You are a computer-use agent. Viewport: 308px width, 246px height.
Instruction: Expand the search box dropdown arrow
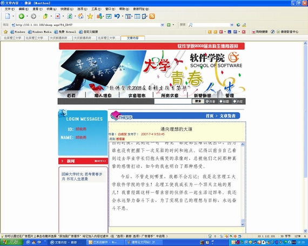click(232, 25)
